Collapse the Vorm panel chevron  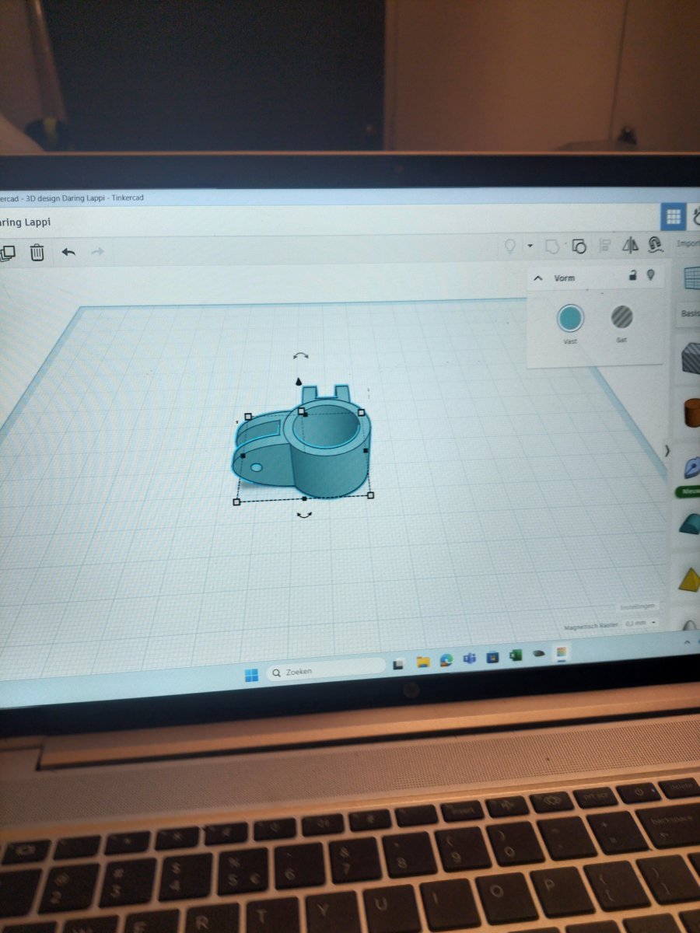pyautogui.click(x=538, y=278)
